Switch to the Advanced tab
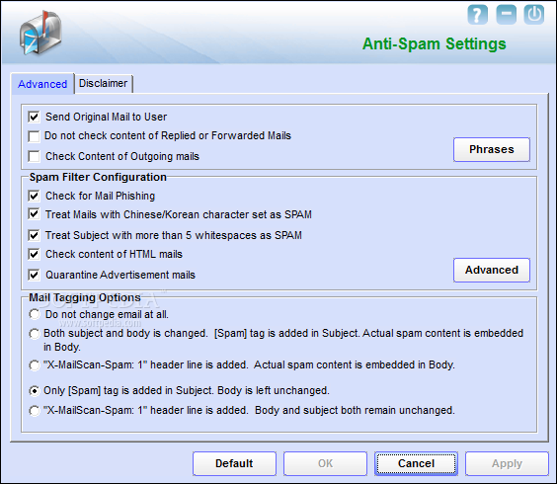 (42, 84)
